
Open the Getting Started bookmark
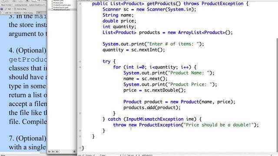click(21, 5)
